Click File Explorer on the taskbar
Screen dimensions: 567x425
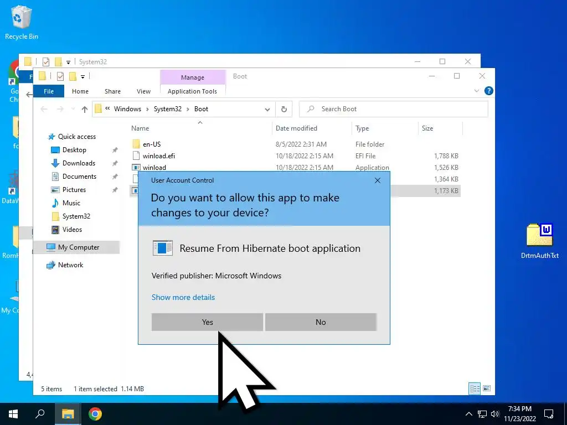(68, 414)
